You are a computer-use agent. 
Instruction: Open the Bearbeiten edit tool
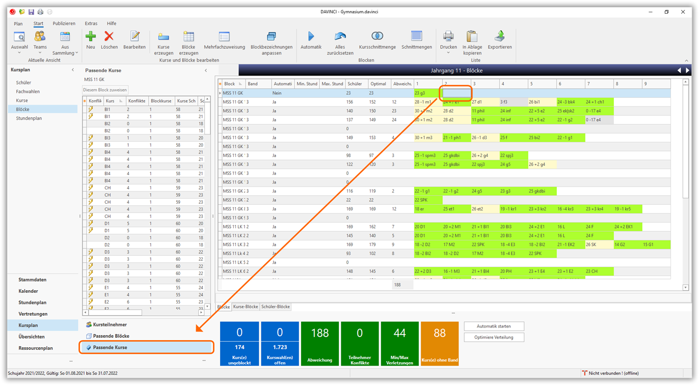[135, 37]
